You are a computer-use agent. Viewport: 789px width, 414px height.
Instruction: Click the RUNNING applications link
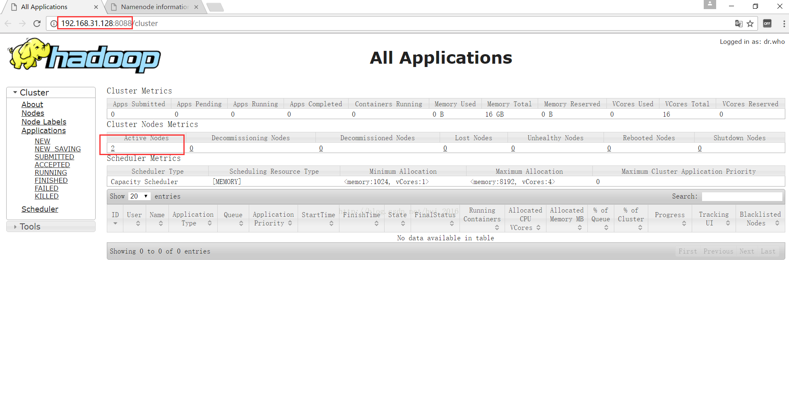point(51,172)
